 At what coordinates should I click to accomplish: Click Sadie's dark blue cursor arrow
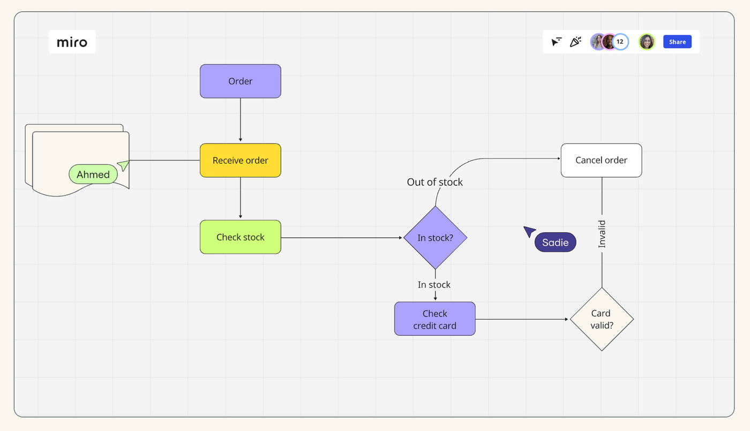(529, 231)
